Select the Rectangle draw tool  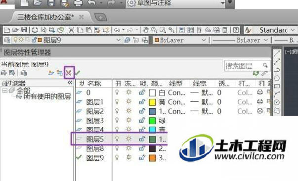[277, 86]
